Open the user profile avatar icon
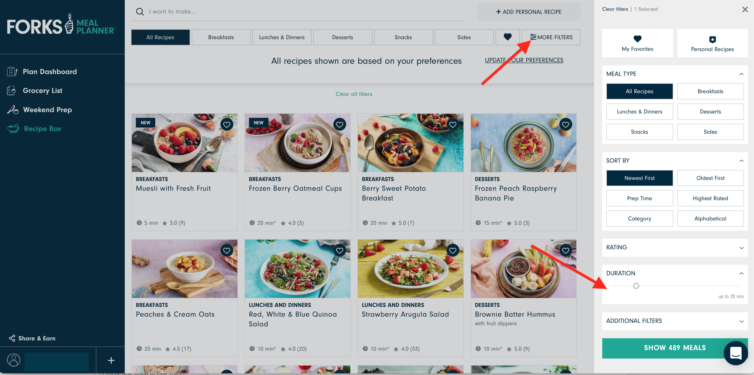Image resolution: width=754 pixels, height=375 pixels. tap(14, 360)
